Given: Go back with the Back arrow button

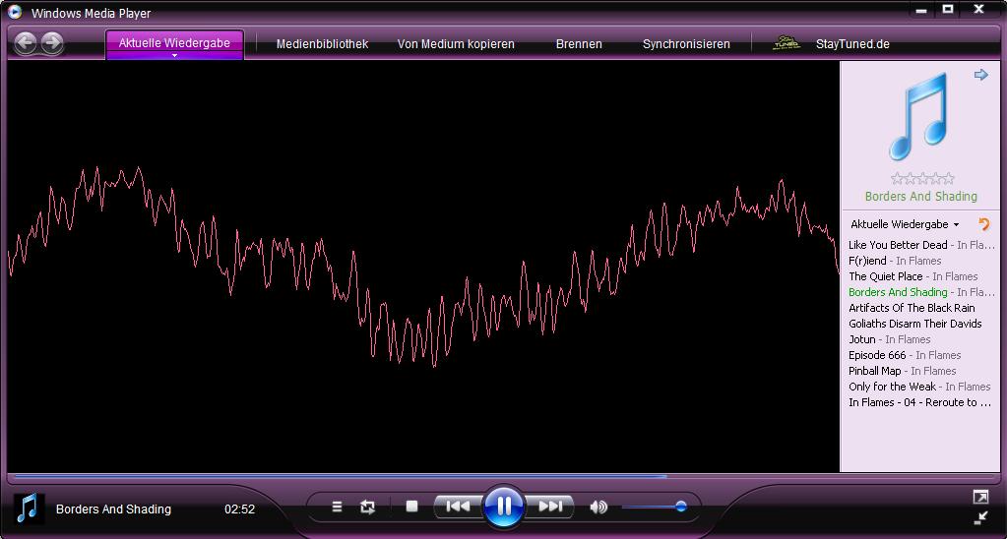Looking at the screenshot, I should pos(26,42).
